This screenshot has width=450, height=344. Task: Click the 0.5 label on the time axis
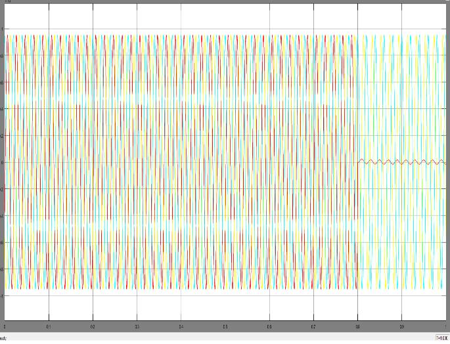225,327
